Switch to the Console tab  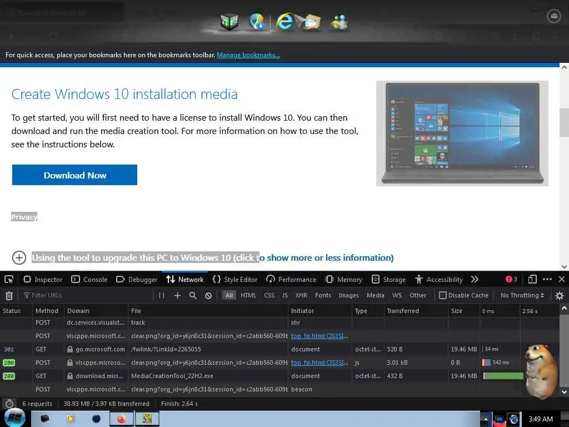tap(89, 279)
